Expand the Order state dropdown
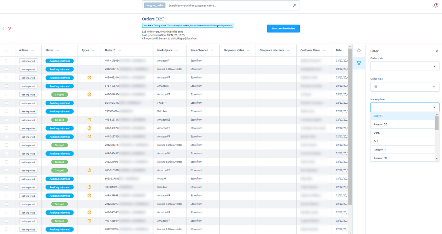The width and height of the screenshot is (442, 234). click(404, 66)
